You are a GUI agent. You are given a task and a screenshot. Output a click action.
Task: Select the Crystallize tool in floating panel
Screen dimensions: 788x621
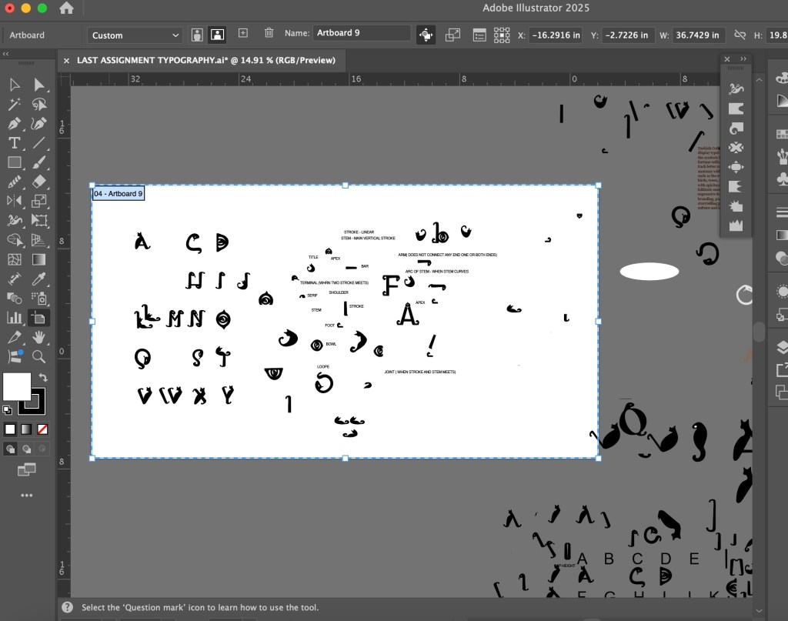point(736,206)
